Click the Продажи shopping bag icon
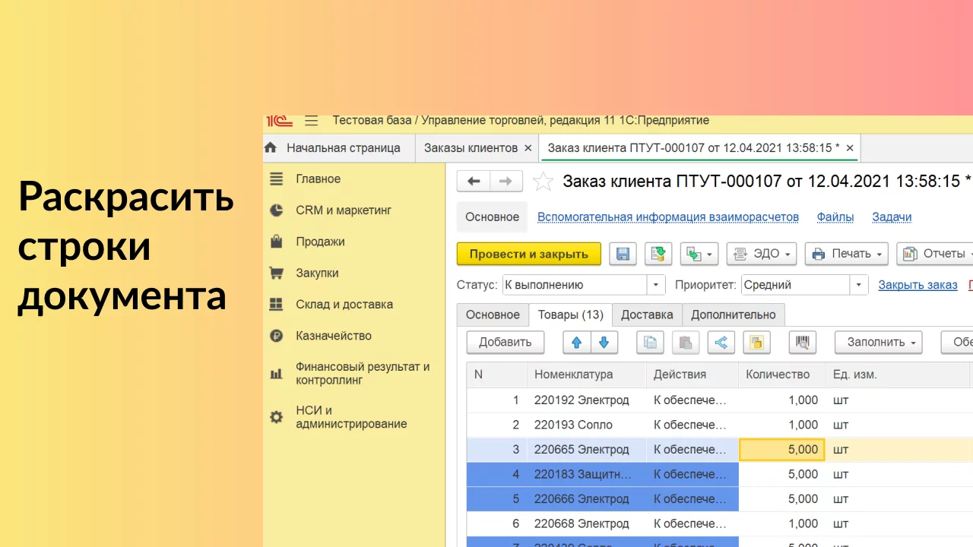 tap(277, 242)
